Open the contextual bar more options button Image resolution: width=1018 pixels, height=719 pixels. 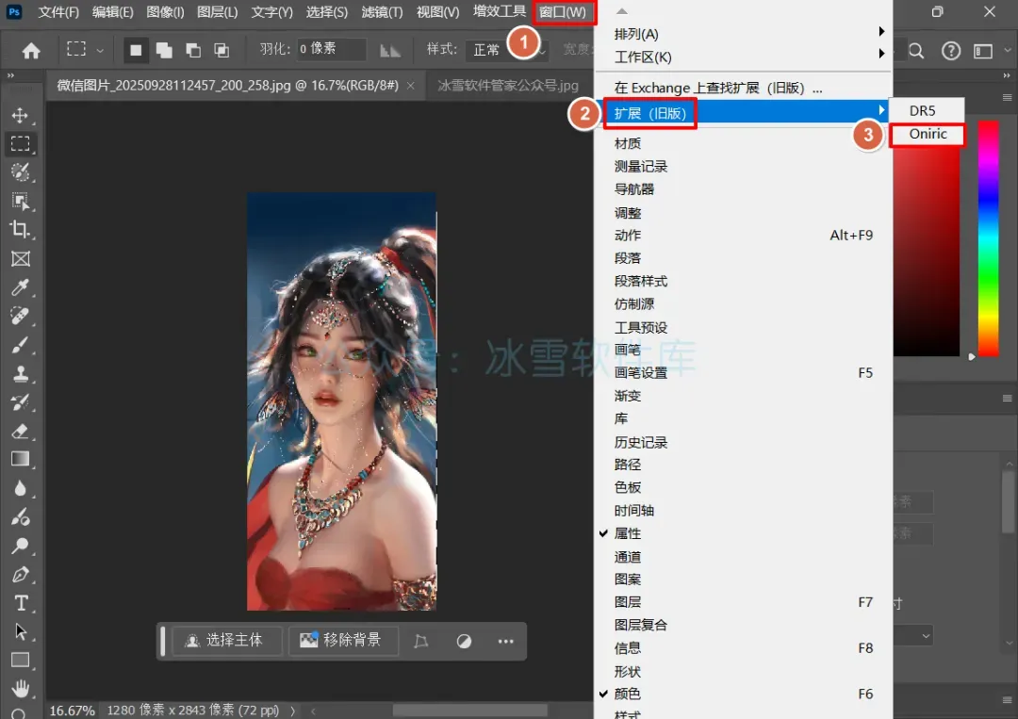506,641
